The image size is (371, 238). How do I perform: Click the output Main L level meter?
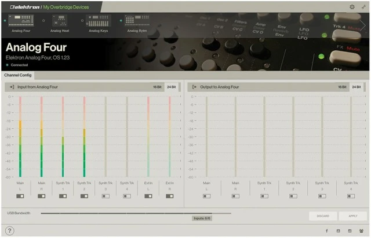pyautogui.click(x=206, y=136)
